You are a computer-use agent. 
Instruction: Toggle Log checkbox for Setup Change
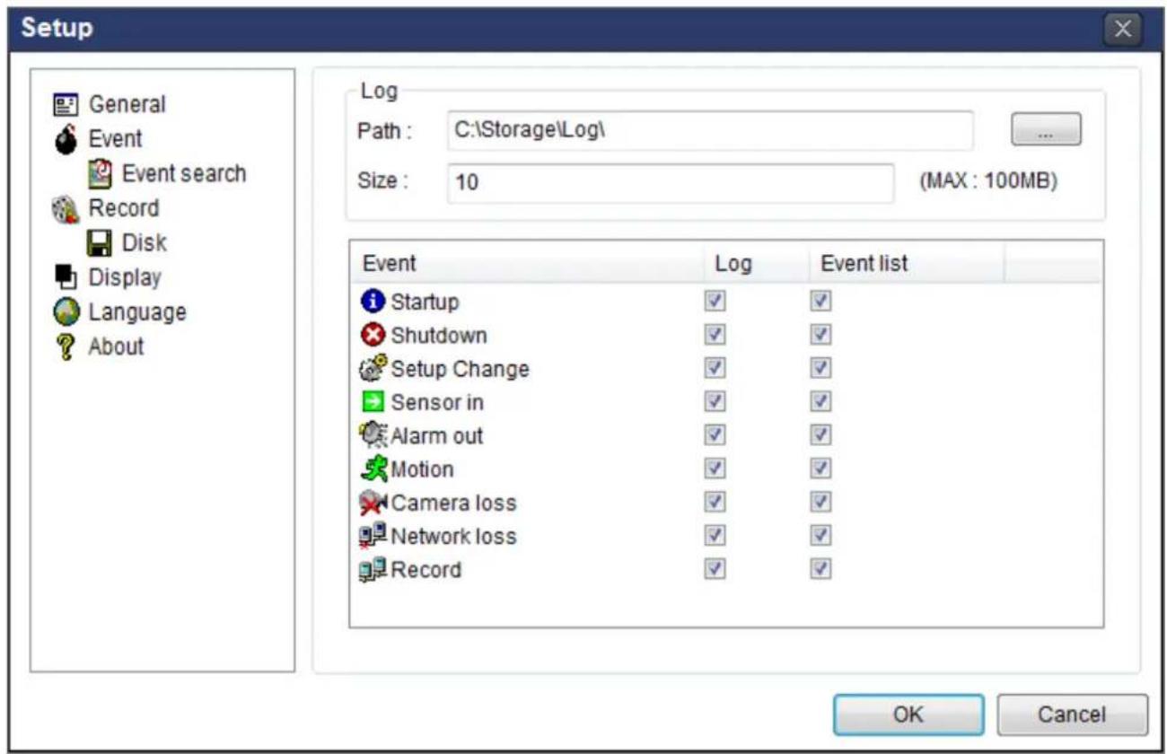tap(715, 368)
